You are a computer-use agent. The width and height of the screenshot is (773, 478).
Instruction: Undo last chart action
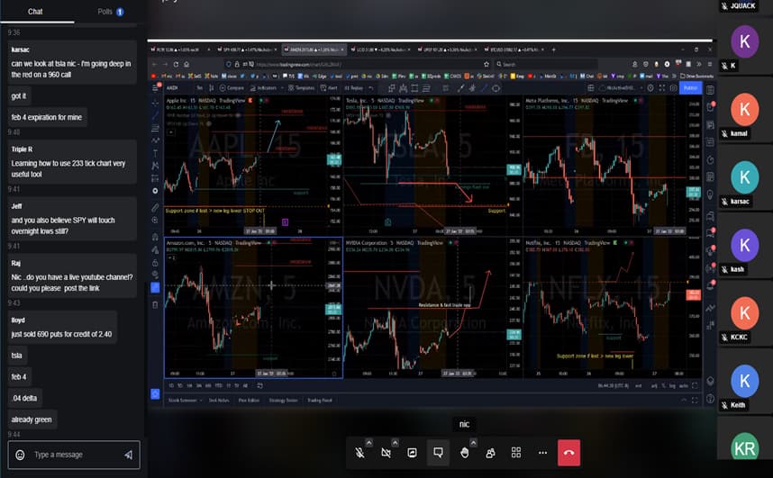pyautogui.click(x=371, y=87)
